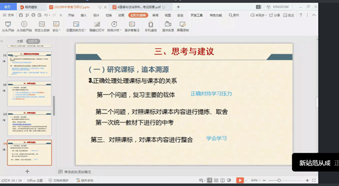The height and width of the screenshot is (186, 339).
Task: Toggle hide slide (隐藏幻灯片)
Action: point(97,26)
